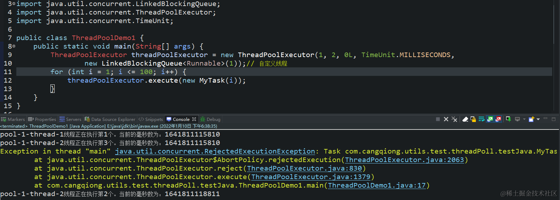Switch to the Properties tab
This screenshot has height=200, width=560.
(42, 120)
